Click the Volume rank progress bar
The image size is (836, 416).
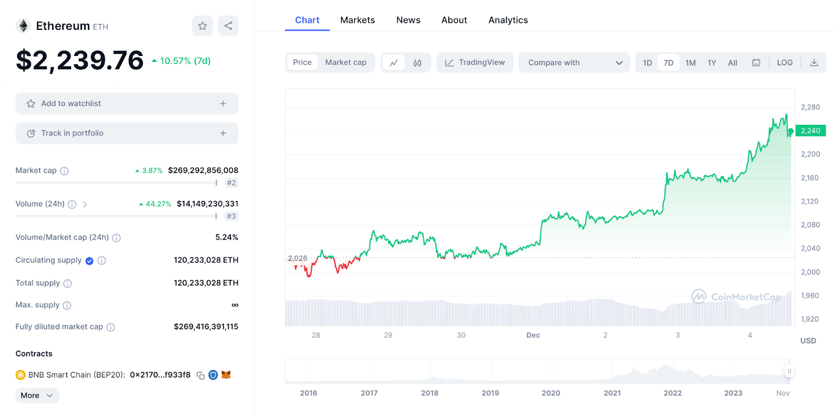click(117, 216)
